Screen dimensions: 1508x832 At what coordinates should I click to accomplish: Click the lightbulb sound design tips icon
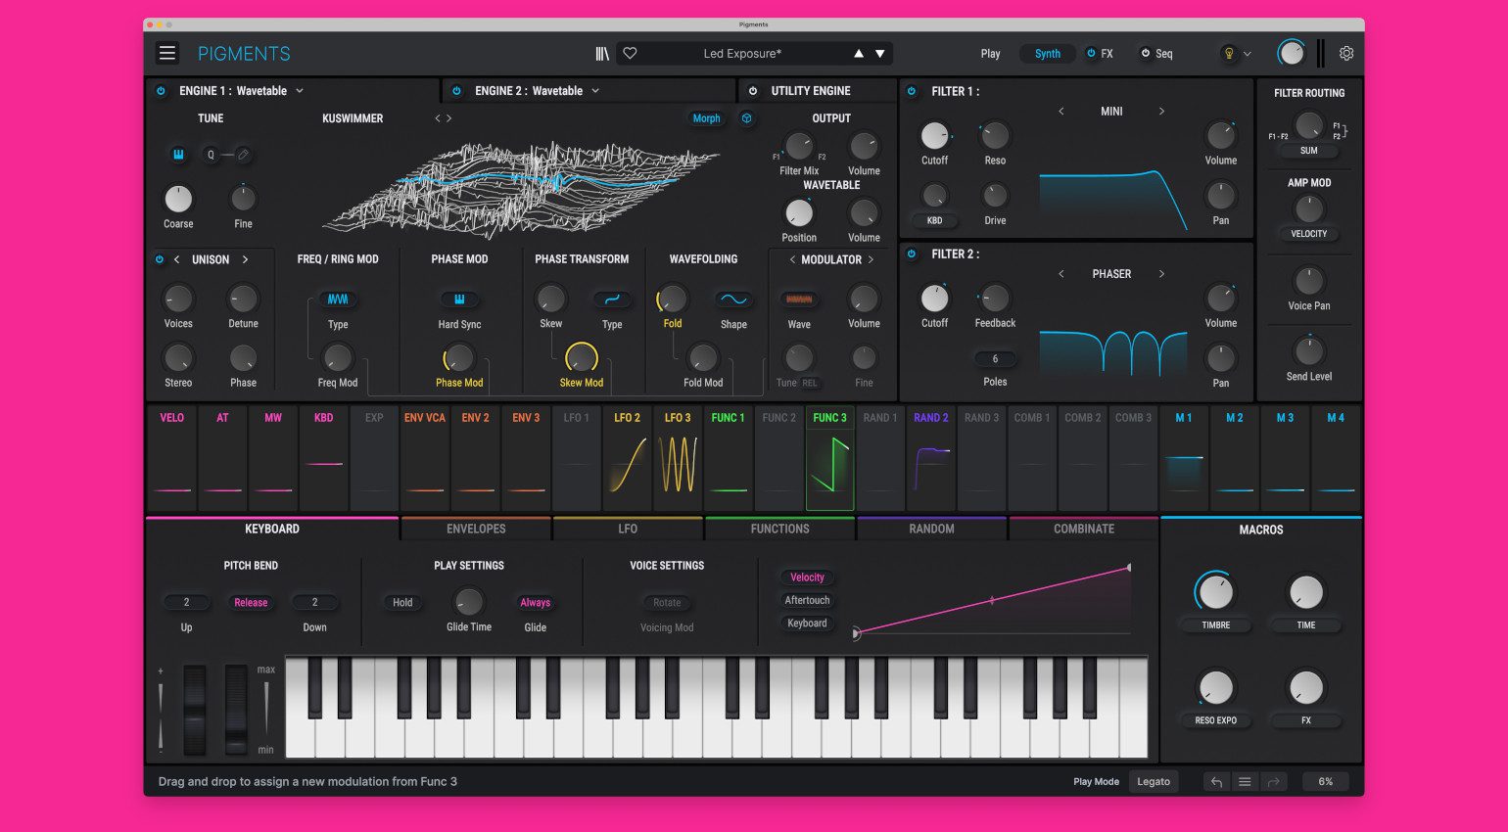[x=1229, y=54]
